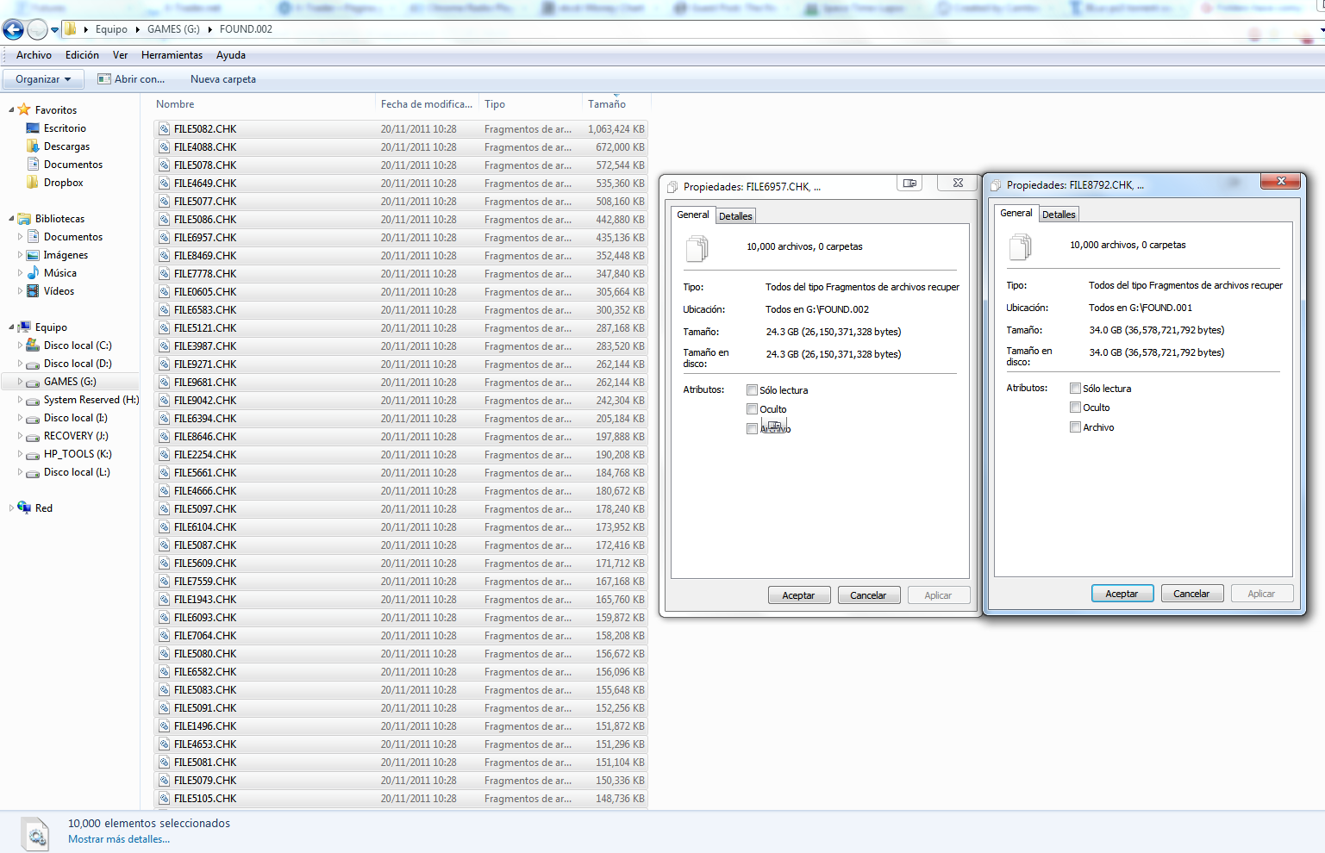Open the Herramientas menu
Viewport: 1325px width, 853px height.
[172, 54]
